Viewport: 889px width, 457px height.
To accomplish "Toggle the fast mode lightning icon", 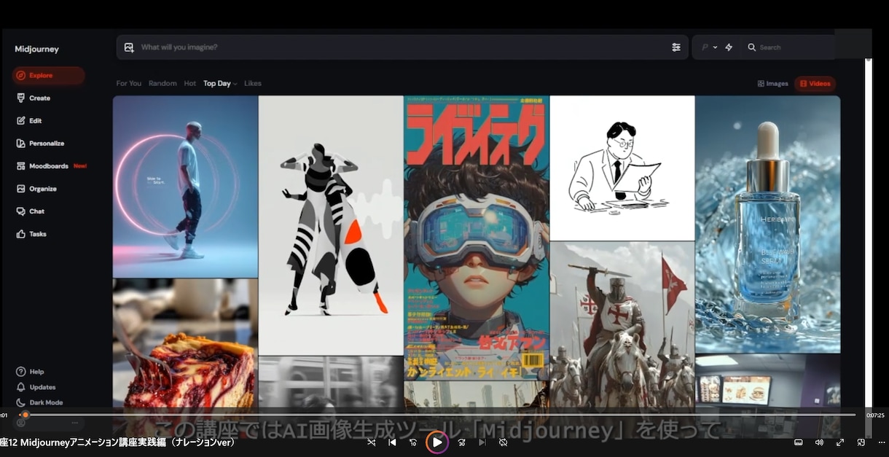I will [x=729, y=47].
